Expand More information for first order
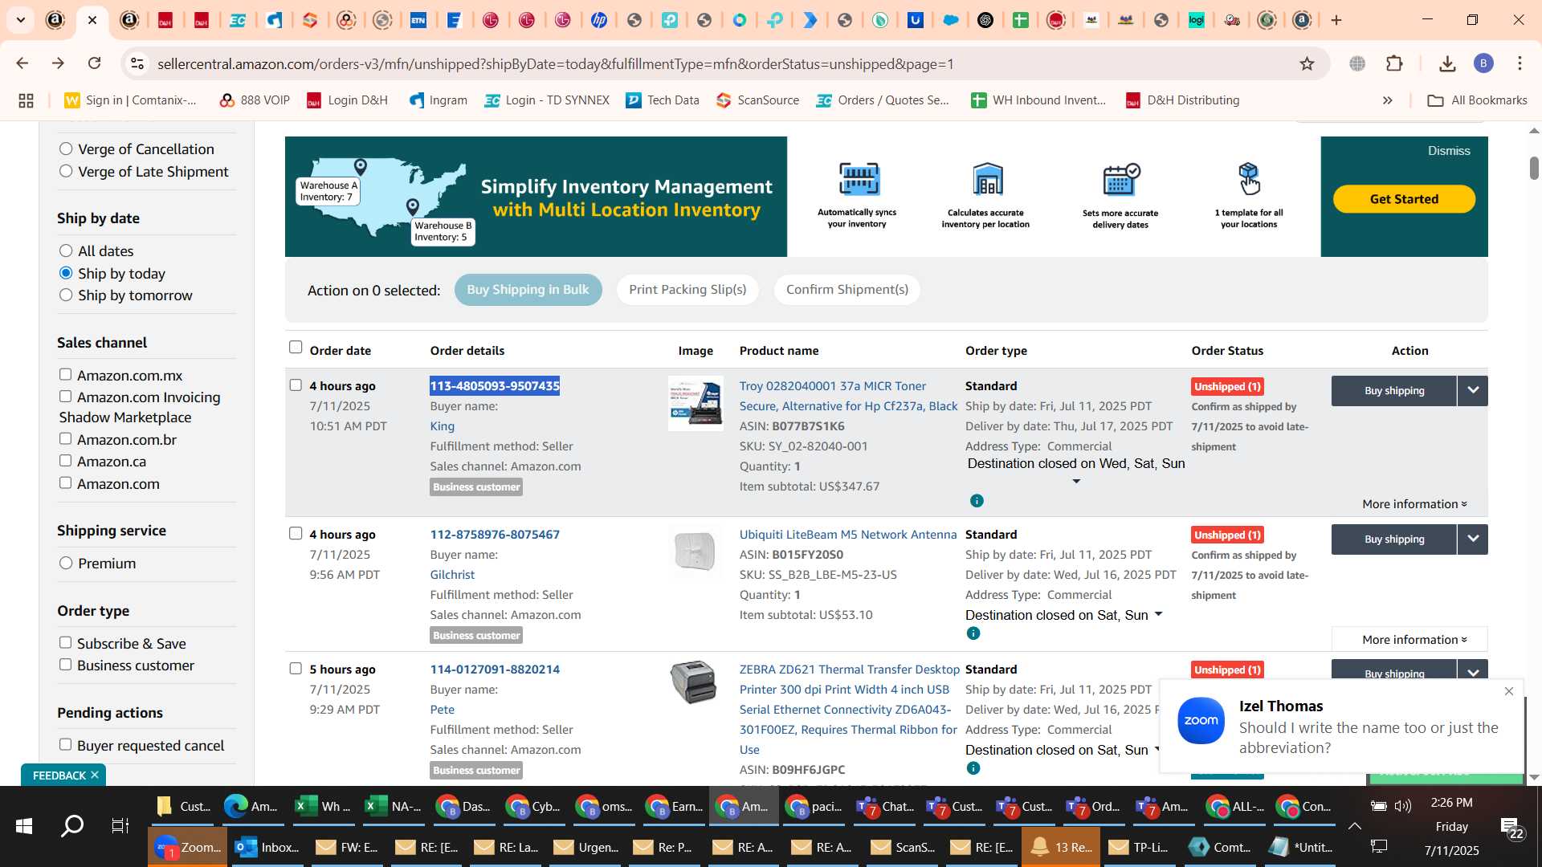 point(1414,504)
